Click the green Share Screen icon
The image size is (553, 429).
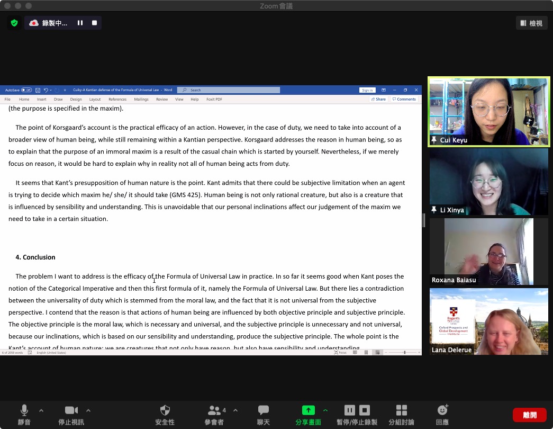(x=308, y=410)
